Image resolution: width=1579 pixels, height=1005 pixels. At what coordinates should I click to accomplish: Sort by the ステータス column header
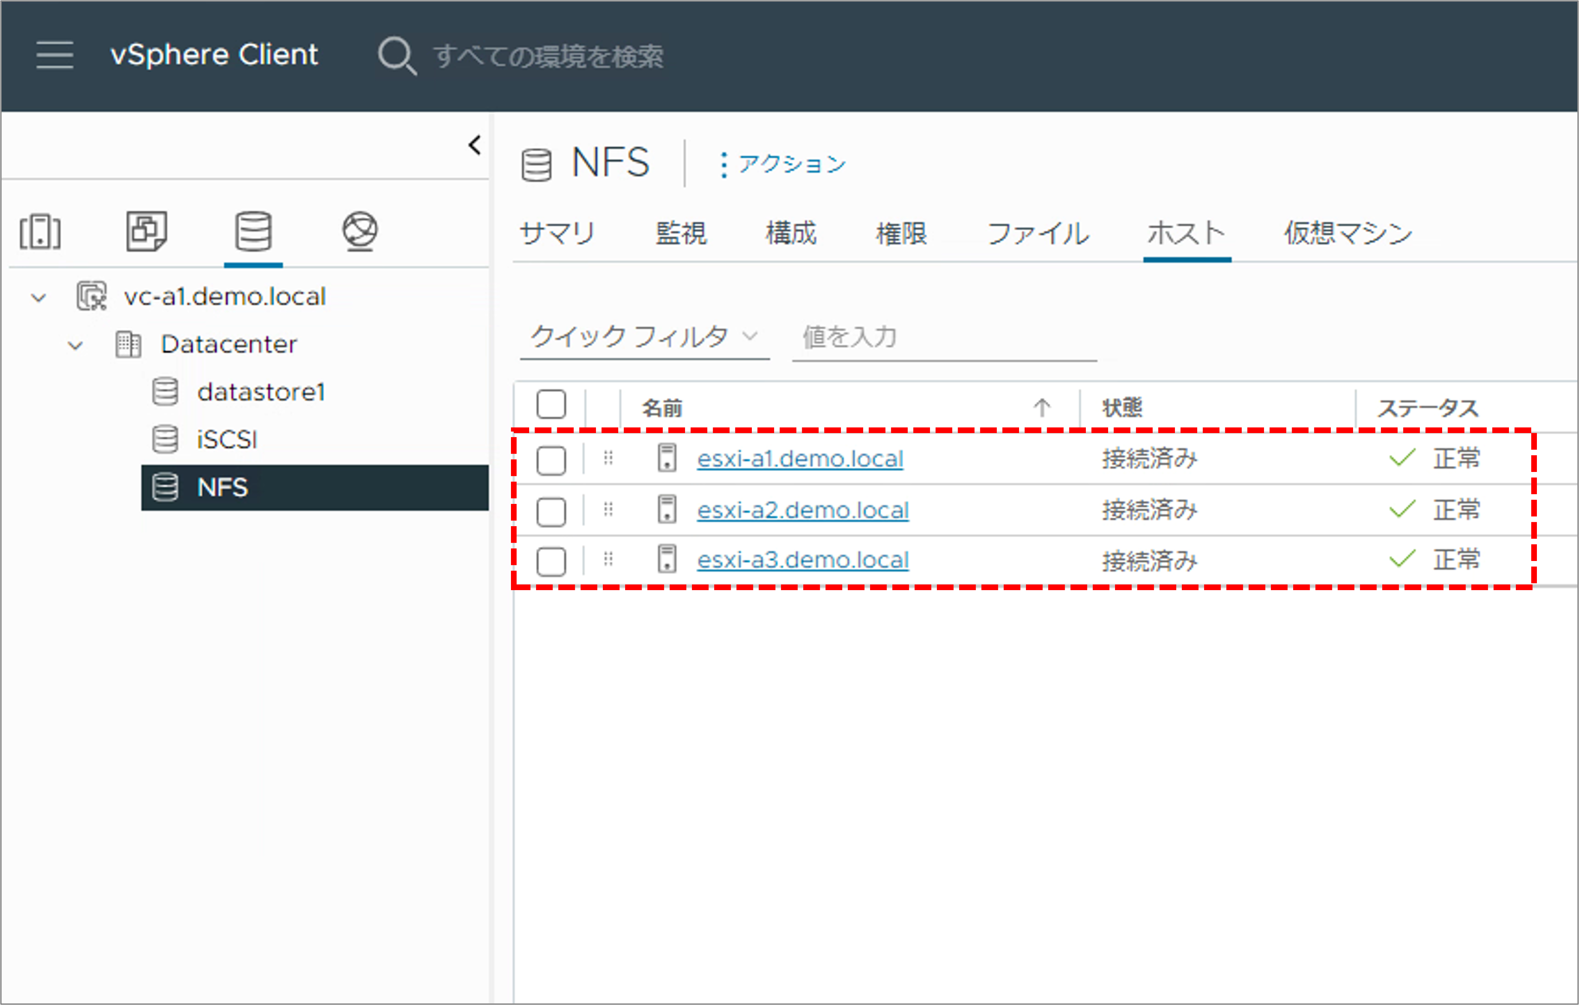1428,408
